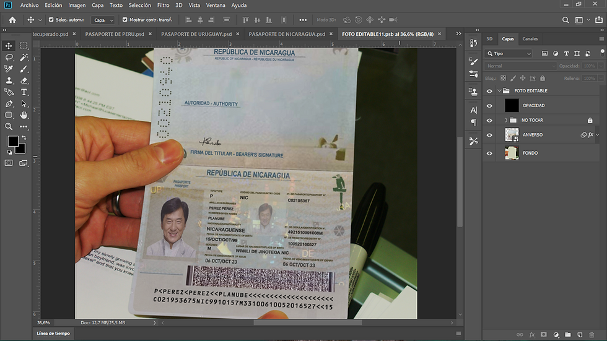Image resolution: width=607 pixels, height=341 pixels.
Task: Open the Paragraph panel icon
Action: coord(473,123)
